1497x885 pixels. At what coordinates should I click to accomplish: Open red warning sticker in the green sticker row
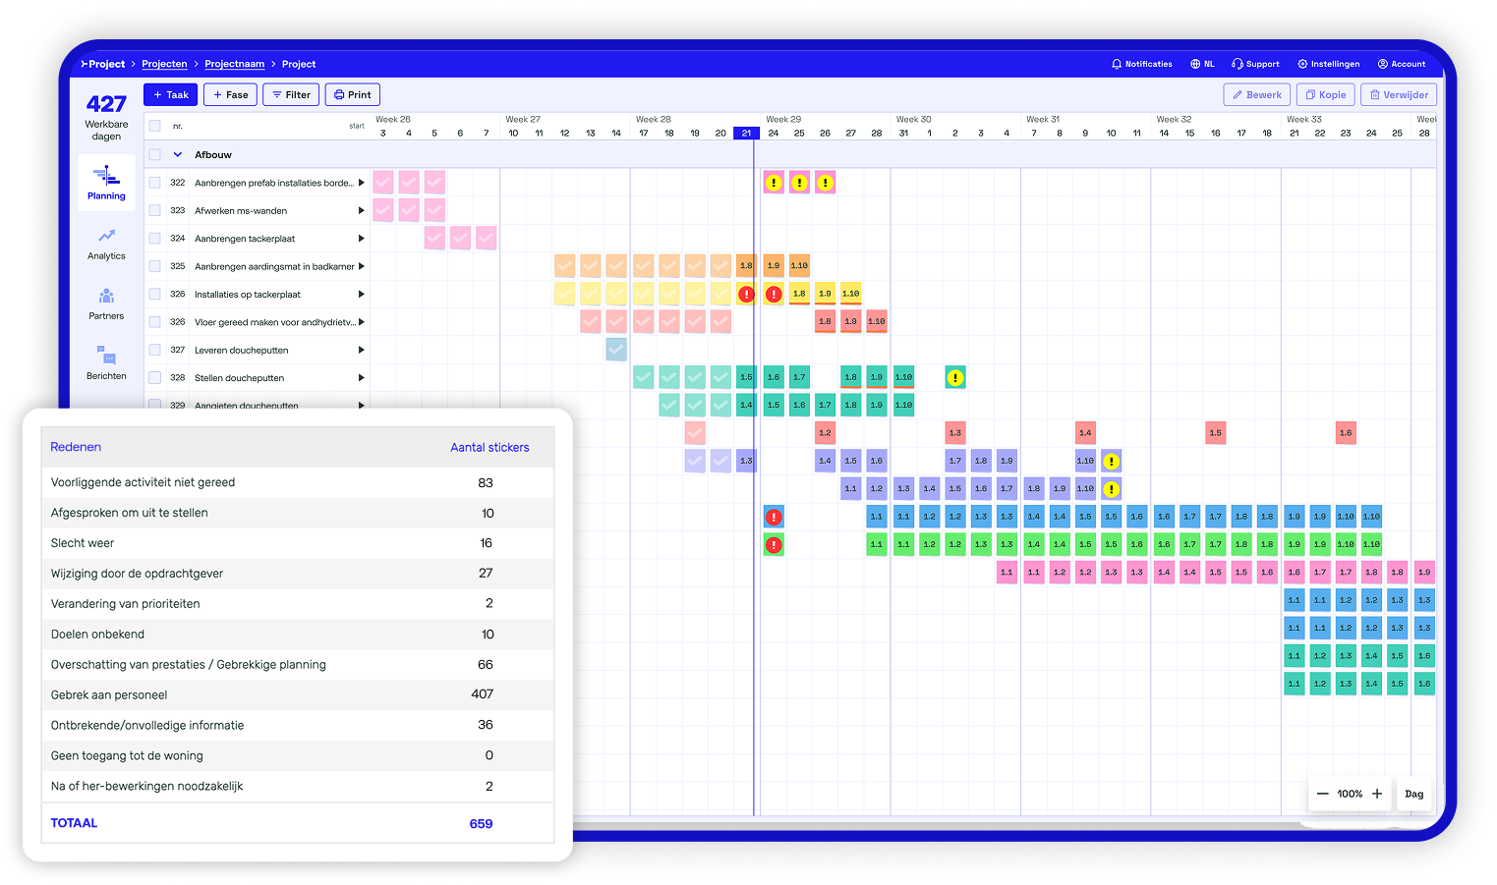coord(774,544)
